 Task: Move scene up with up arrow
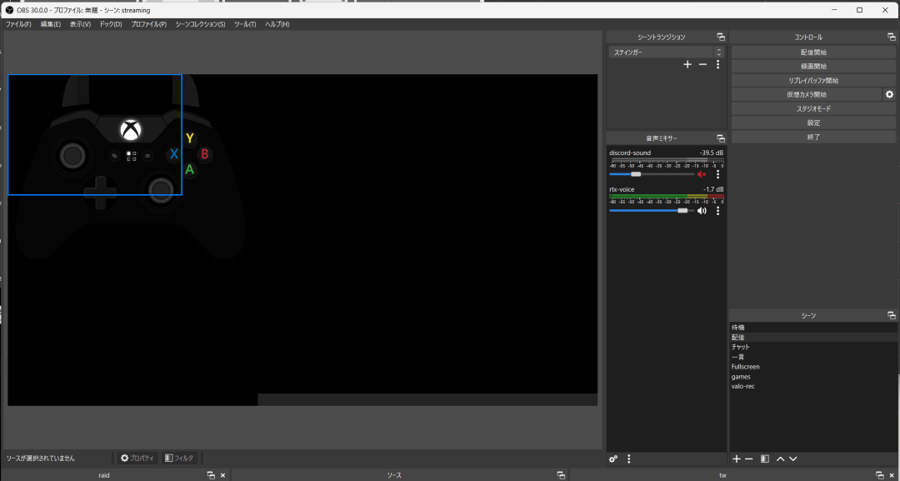click(780, 458)
